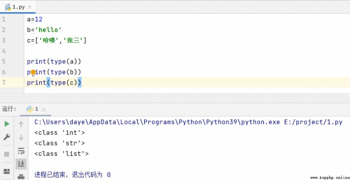Click the exit code message 进程已结束
This screenshot has width=350, height=180.
(72, 175)
